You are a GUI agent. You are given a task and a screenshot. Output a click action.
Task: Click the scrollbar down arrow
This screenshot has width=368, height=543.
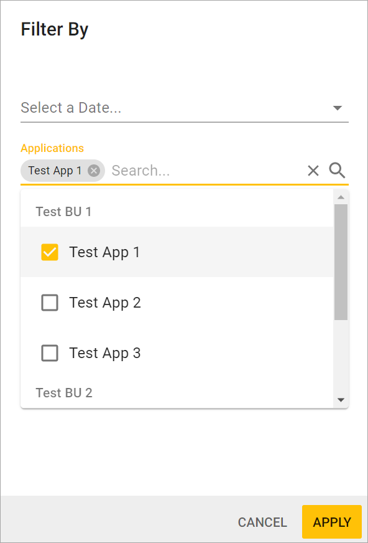(x=341, y=400)
